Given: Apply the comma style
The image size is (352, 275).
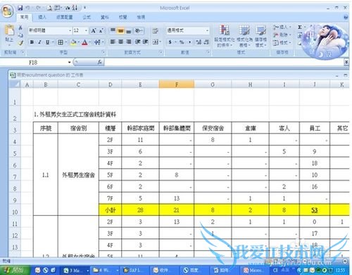Looking at the screenshot, I should pos(190,42).
